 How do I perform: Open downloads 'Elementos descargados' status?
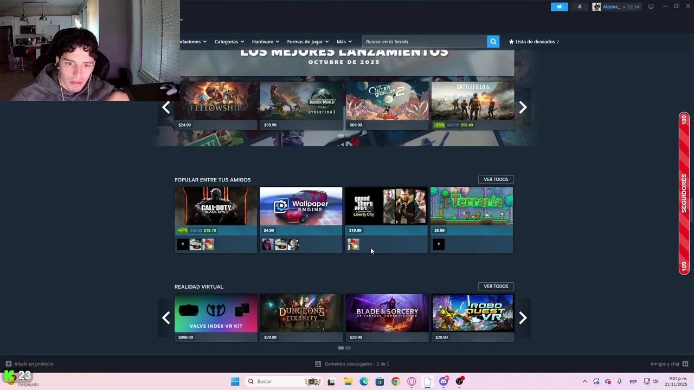click(352, 364)
